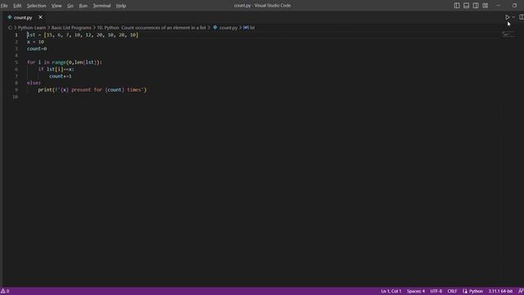The height and width of the screenshot is (295, 524).
Task: Open the Go menu
Action: pos(70,6)
